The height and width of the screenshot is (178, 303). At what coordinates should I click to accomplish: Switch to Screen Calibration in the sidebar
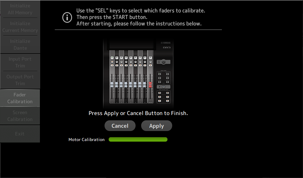[20, 116]
